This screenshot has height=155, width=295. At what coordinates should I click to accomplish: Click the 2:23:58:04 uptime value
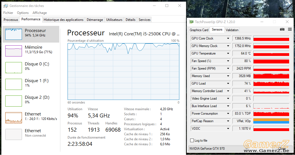click(x=80, y=144)
